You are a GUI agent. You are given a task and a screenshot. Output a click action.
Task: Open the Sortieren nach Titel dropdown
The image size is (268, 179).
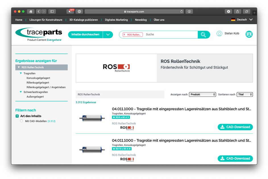(244, 94)
